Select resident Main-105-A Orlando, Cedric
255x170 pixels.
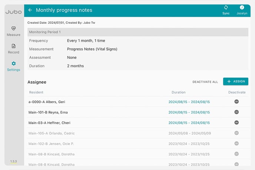(x=52, y=133)
